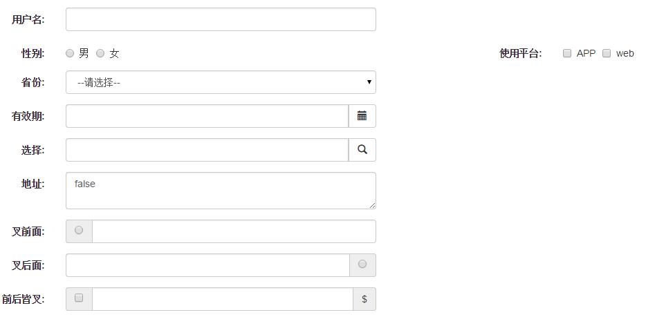Click into the 选择 text input
646x317 pixels.
[207, 150]
